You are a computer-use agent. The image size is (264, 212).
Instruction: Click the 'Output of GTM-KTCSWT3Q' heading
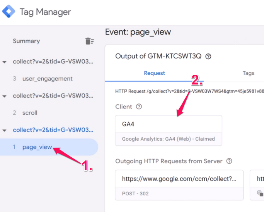click(x=158, y=56)
